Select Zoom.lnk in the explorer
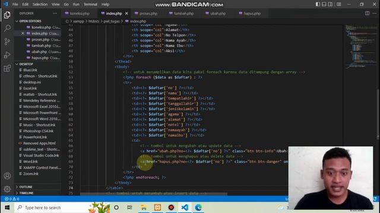The height and width of the screenshot is (213, 380). click(x=31, y=173)
